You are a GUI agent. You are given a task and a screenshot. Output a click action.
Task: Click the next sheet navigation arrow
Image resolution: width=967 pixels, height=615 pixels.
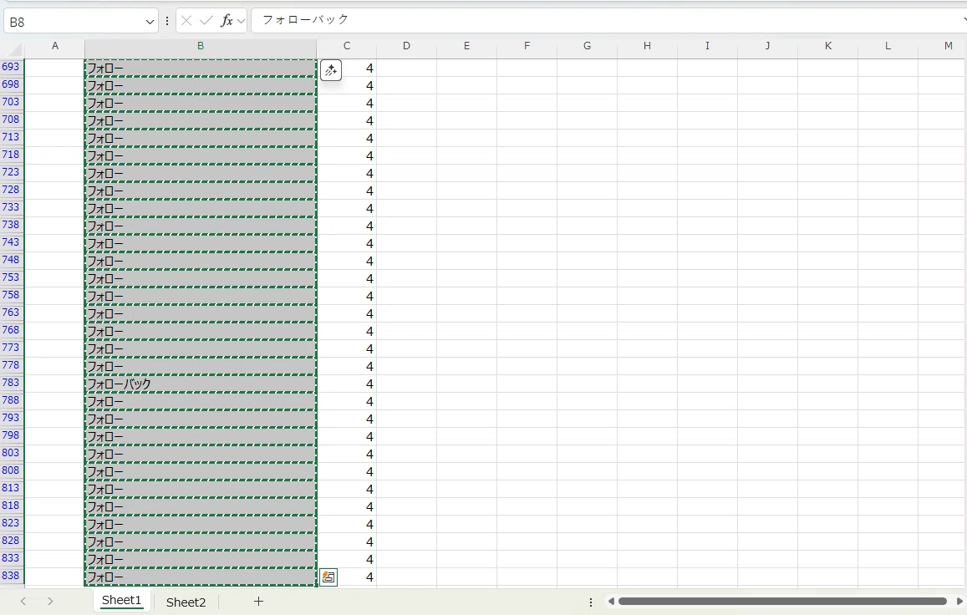50,601
